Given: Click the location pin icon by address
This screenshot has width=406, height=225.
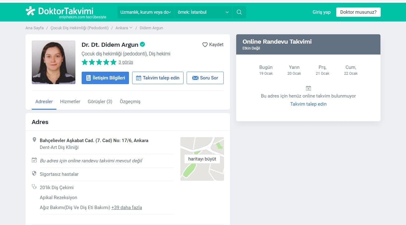Looking at the screenshot, I should click(x=35, y=140).
